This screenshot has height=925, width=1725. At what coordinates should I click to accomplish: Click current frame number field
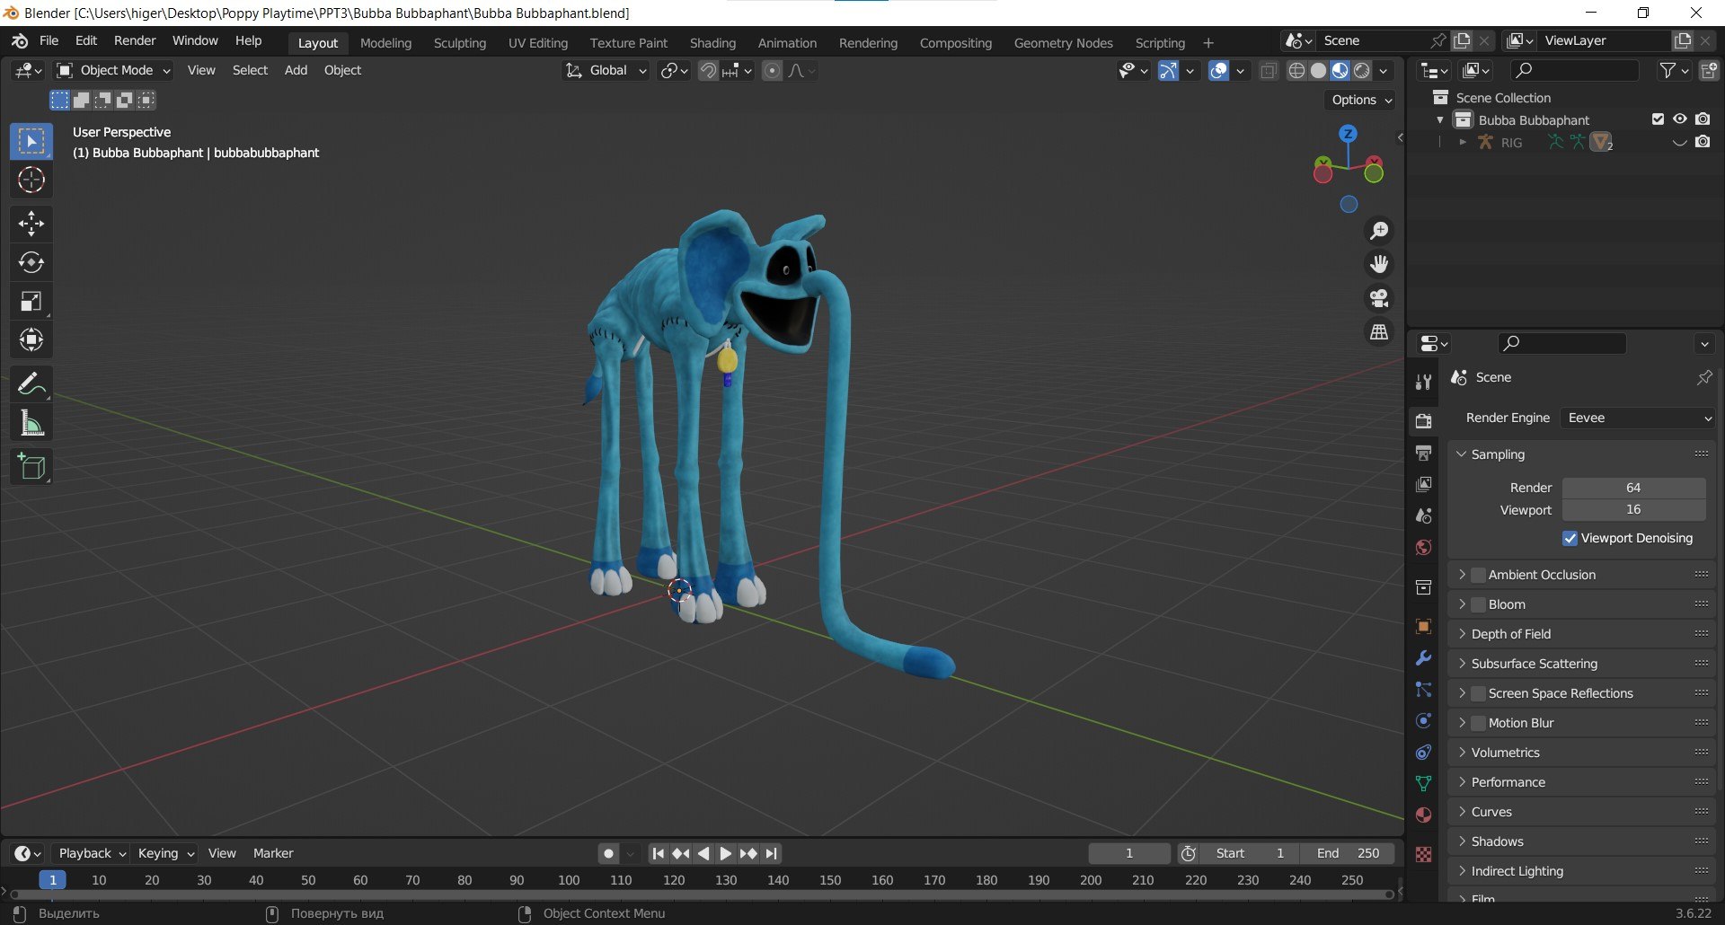(1129, 854)
